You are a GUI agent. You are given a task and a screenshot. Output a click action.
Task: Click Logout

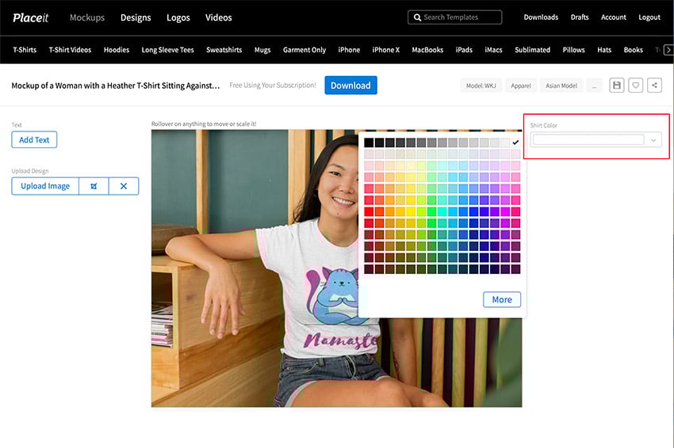pos(649,17)
